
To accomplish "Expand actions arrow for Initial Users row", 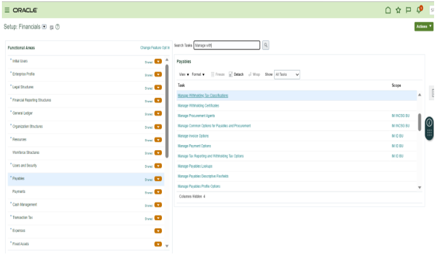I will pos(158,61).
